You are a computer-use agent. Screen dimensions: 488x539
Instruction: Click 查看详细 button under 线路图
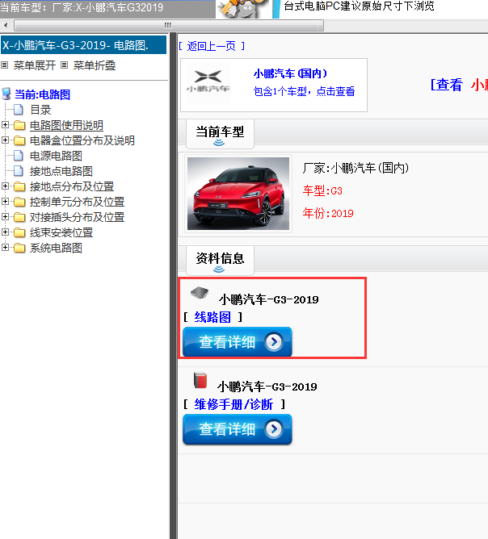pos(238,341)
